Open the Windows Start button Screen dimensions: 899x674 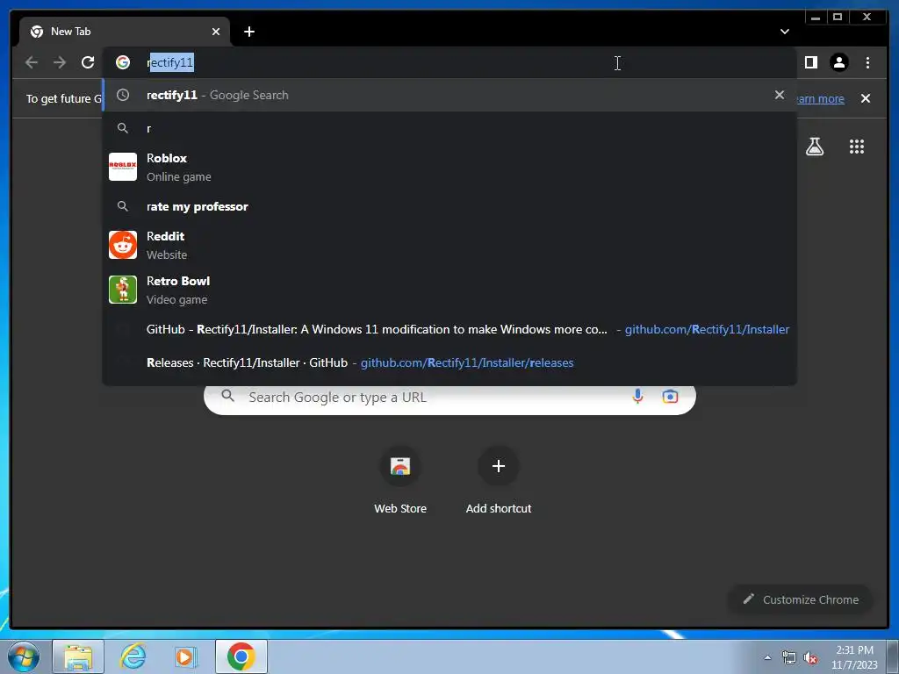(x=23, y=656)
